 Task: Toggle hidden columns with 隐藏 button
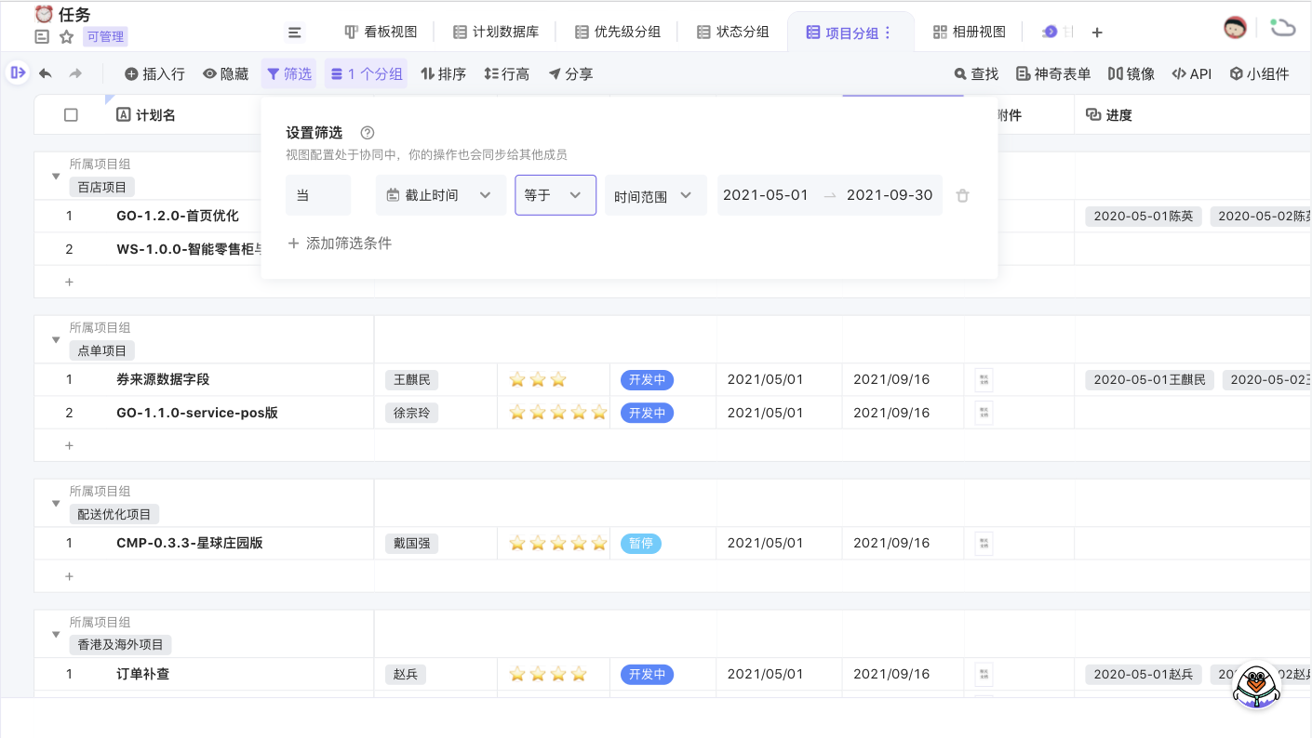(225, 73)
